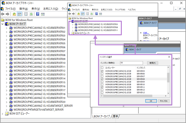Click OK in the instance selection dialog
The image size is (186, 123).
151,101
